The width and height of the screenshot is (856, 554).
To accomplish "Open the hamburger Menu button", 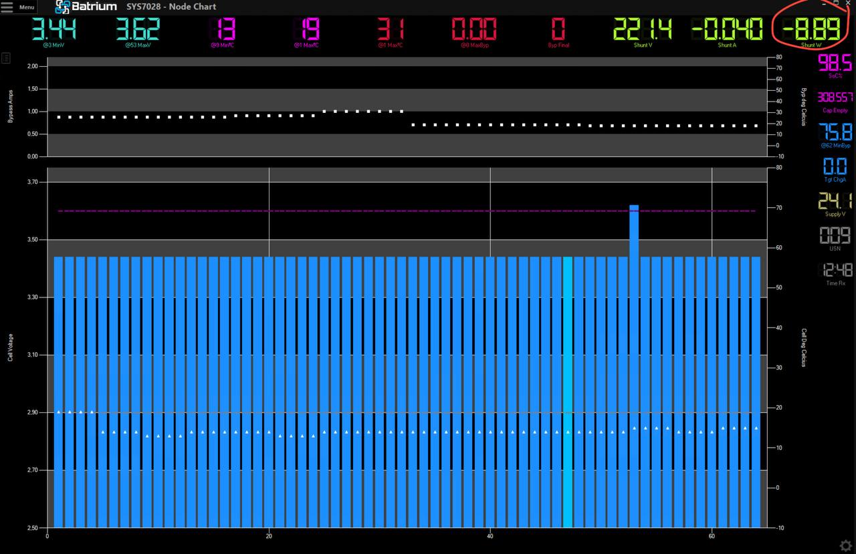I will point(18,7).
